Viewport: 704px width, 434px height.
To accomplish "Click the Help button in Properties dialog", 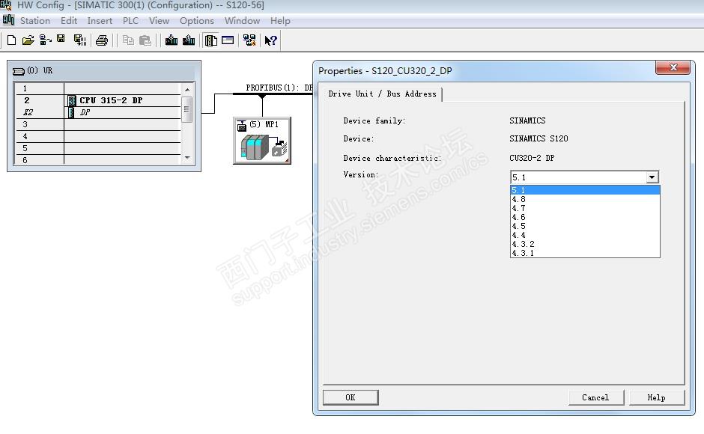I will (656, 397).
